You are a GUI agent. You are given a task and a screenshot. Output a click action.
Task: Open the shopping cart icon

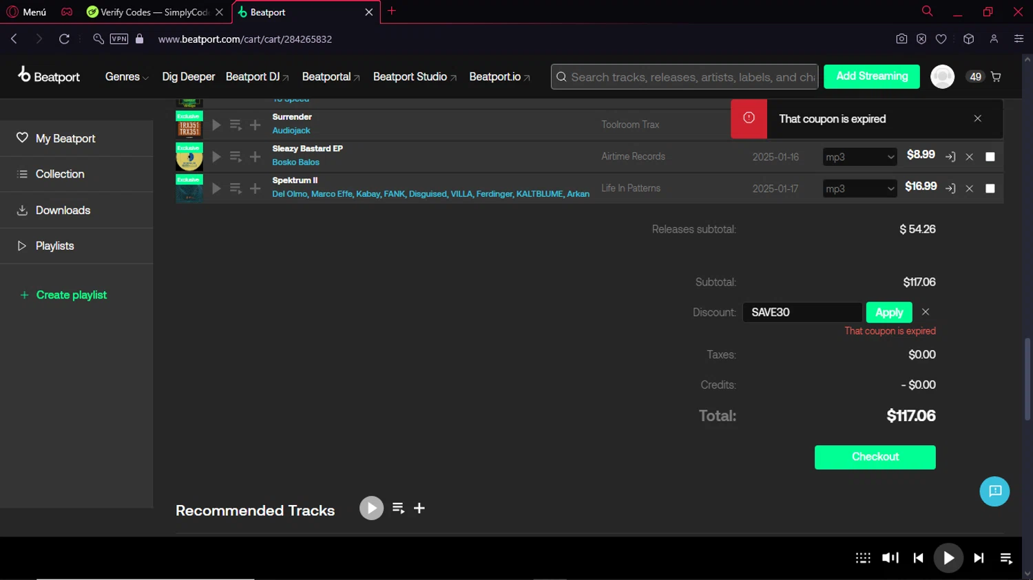coord(996,77)
